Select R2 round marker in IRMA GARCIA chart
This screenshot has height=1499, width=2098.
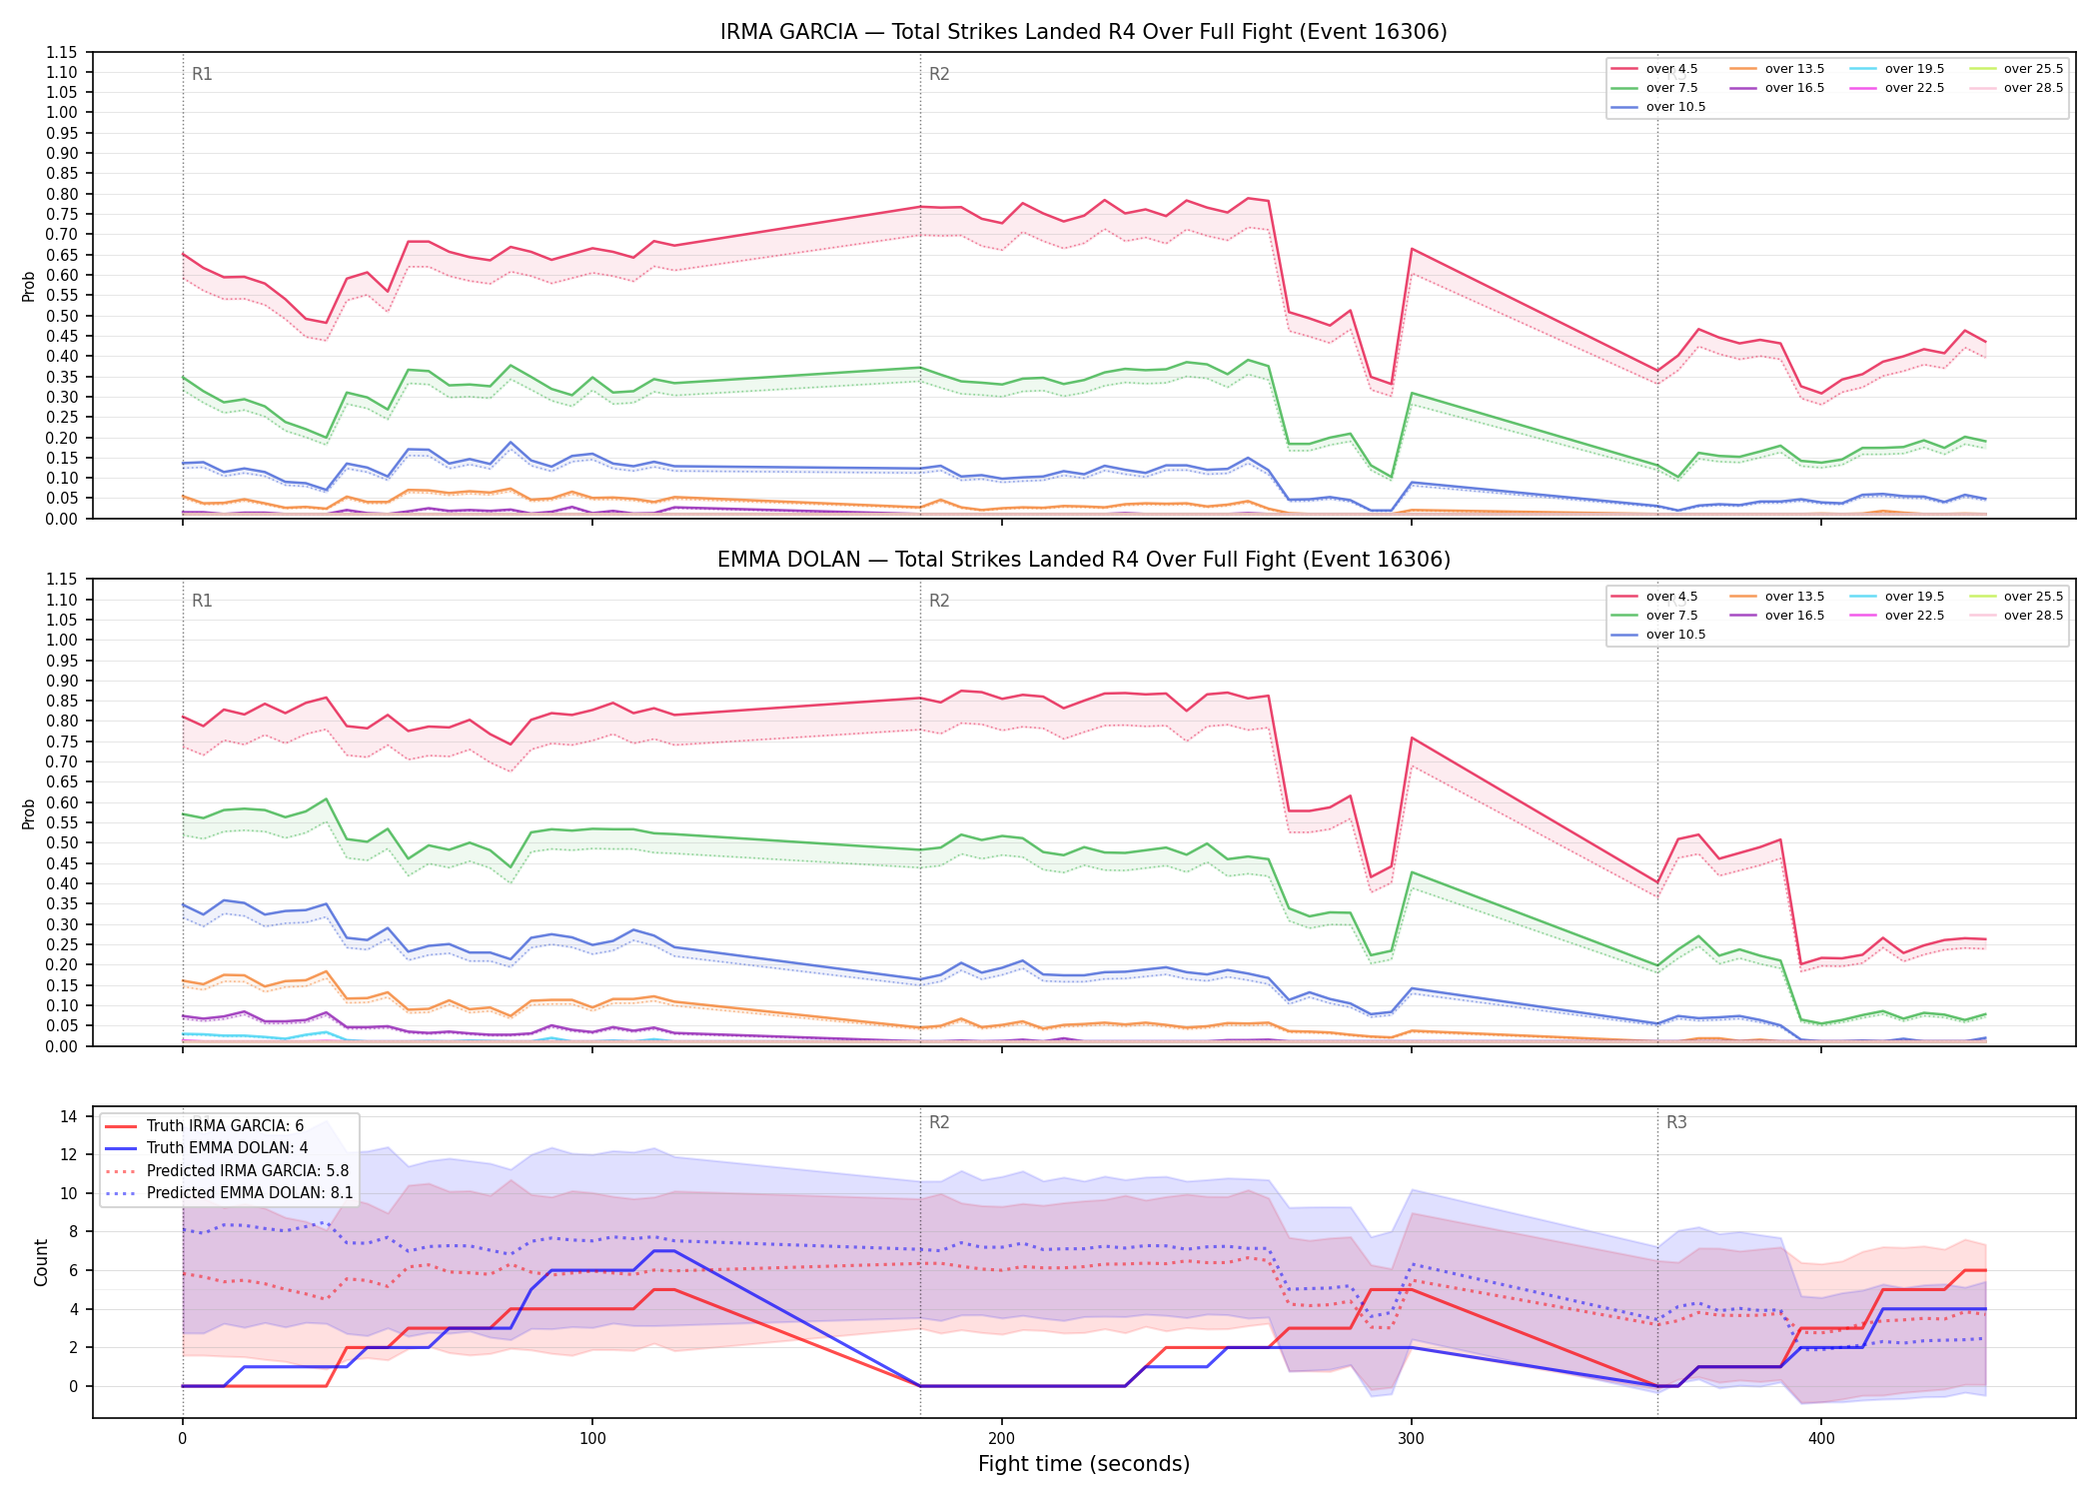tap(939, 74)
